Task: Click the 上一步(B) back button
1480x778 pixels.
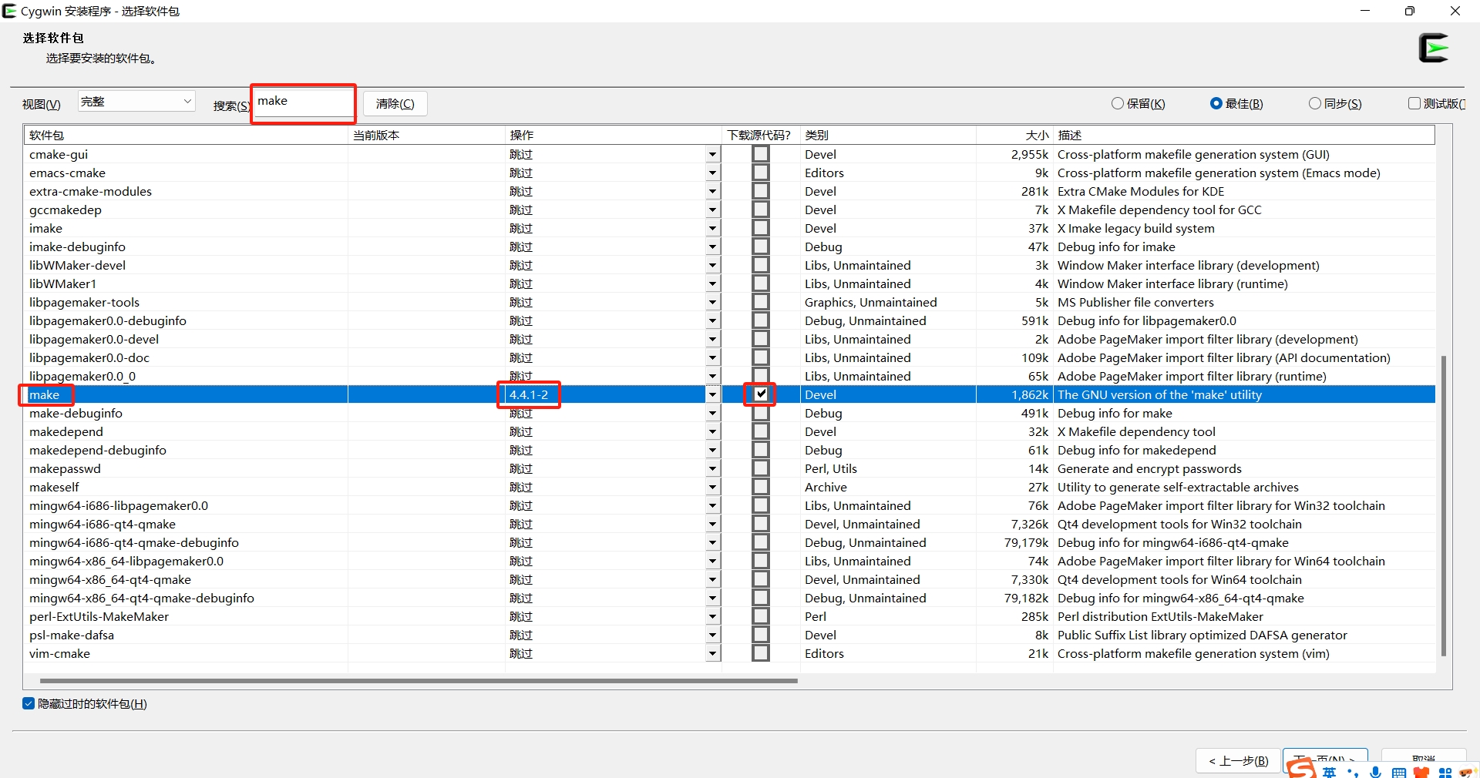Action: tap(1238, 761)
